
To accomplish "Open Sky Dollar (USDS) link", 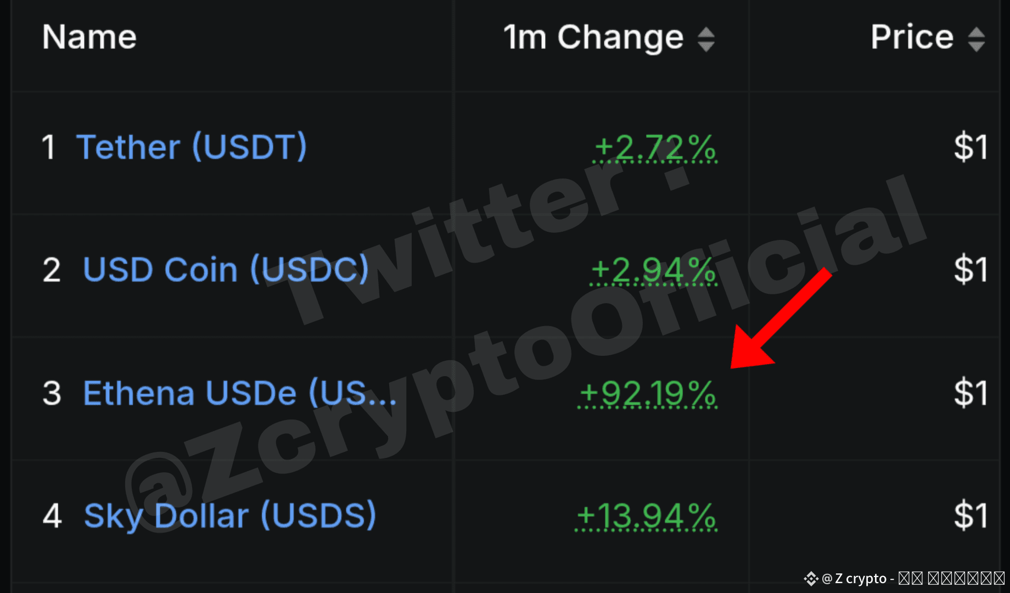I will click(x=230, y=516).
